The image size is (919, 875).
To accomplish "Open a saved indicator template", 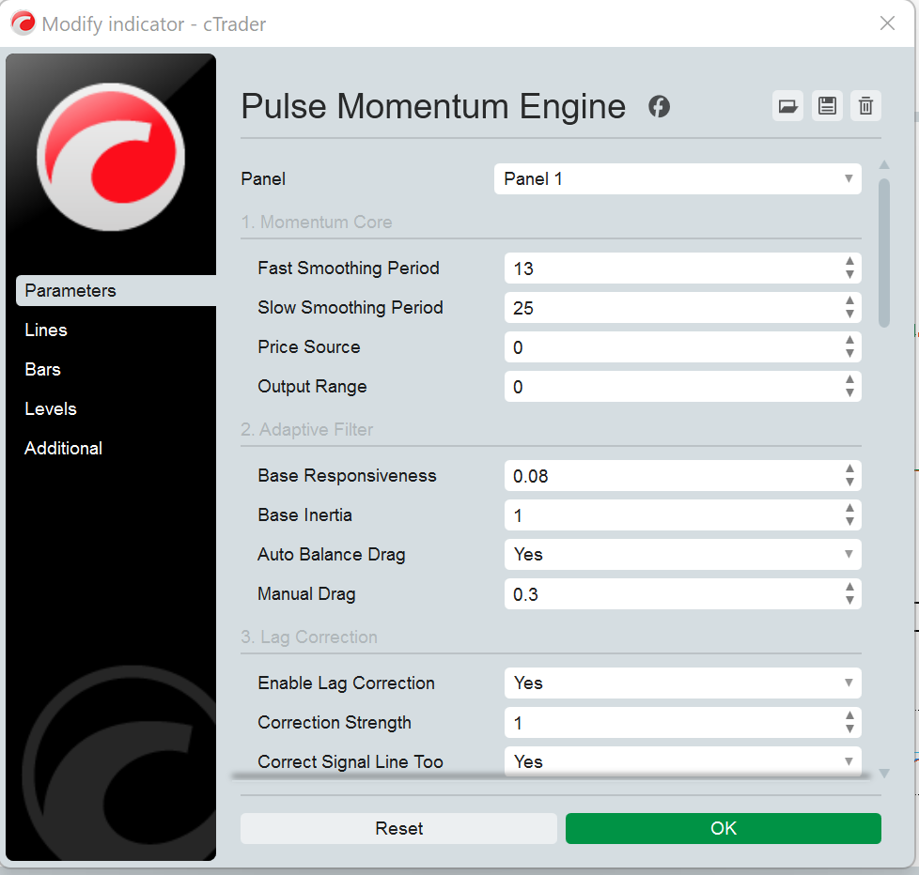I will [x=787, y=105].
